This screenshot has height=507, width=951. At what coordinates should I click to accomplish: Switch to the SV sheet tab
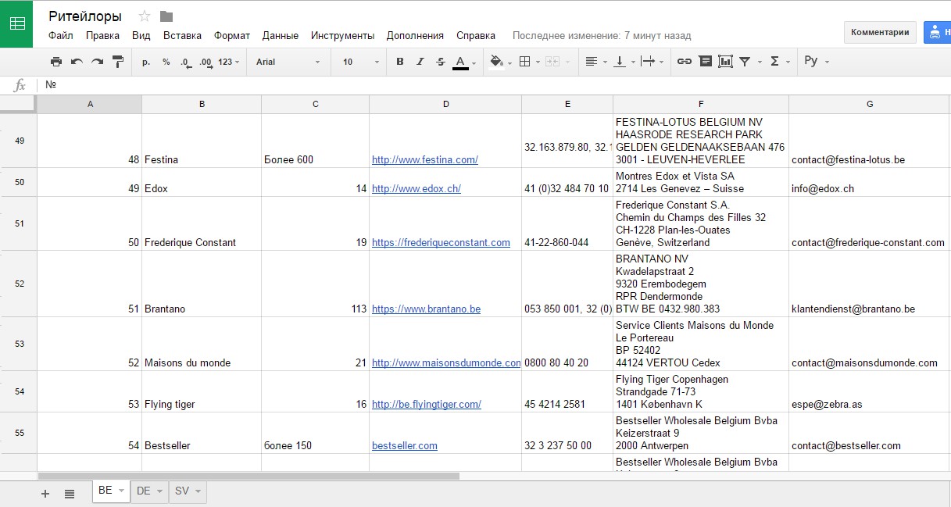click(x=188, y=491)
